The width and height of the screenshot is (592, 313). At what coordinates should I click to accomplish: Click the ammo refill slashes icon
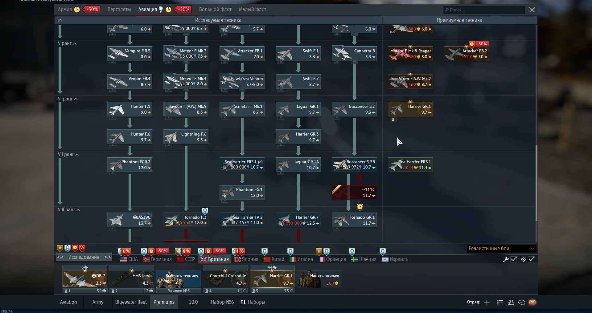(x=523, y=259)
